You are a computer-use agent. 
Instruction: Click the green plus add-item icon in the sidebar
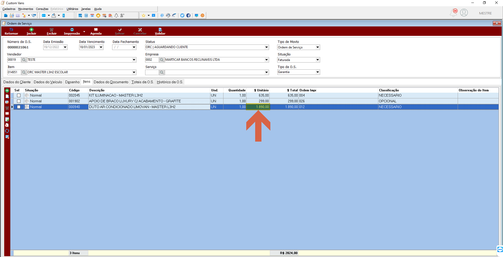[7, 91]
